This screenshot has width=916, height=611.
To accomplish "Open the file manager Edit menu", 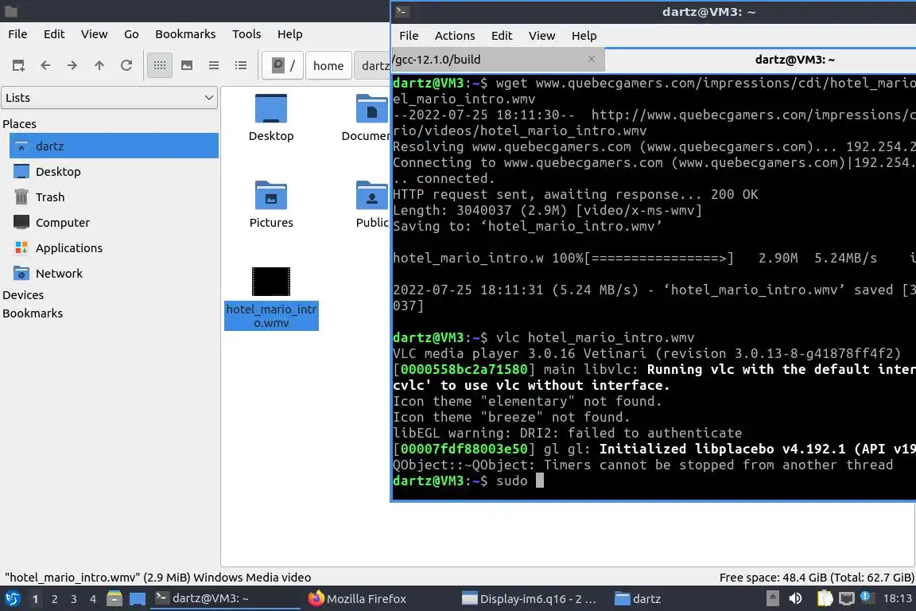I will click(x=54, y=34).
